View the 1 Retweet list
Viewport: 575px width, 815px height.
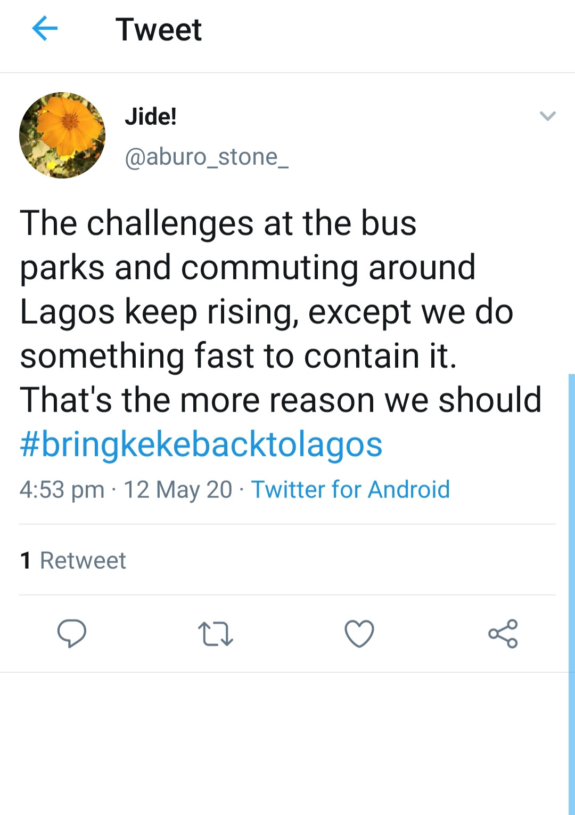coord(73,560)
